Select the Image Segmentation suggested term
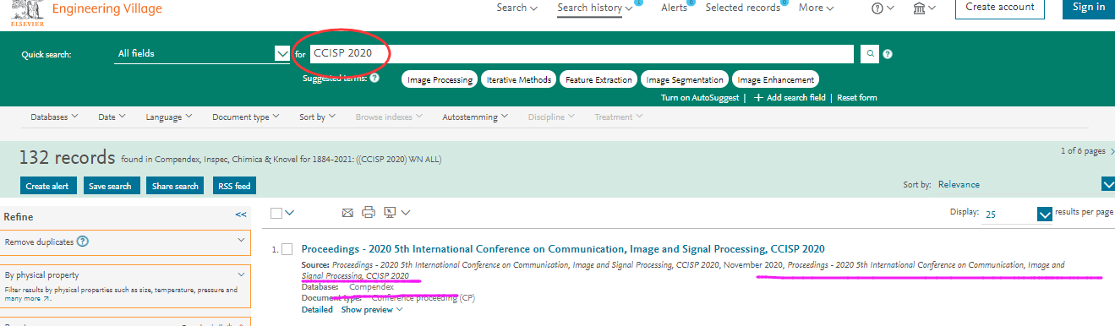 tap(685, 79)
